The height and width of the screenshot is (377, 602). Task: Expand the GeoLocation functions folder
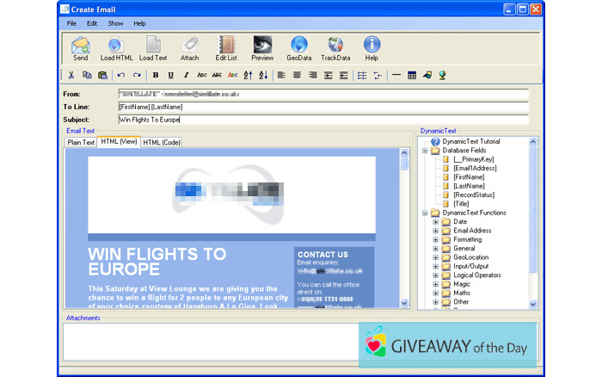pyautogui.click(x=435, y=257)
